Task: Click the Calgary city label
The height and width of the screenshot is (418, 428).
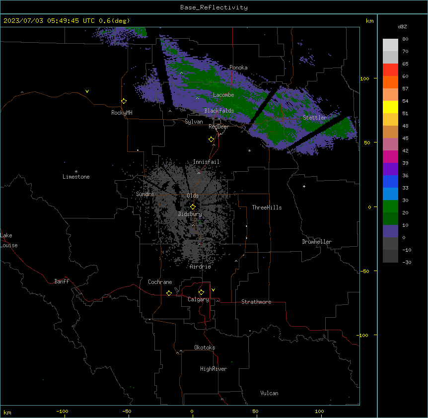Action: [198, 299]
